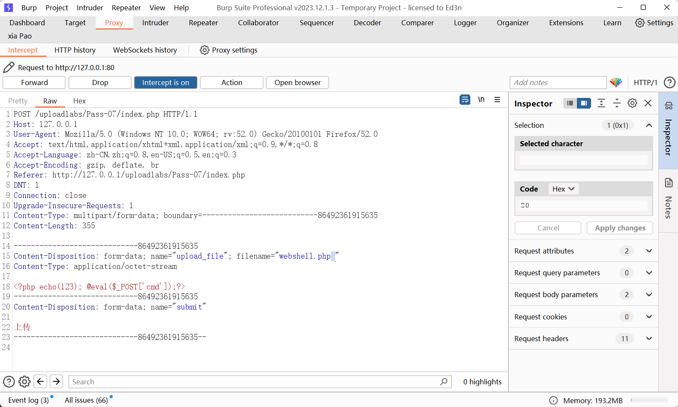Image resolution: width=678 pixels, height=407 pixels.
Task: Open the HTTP history tab
Action: pos(75,50)
